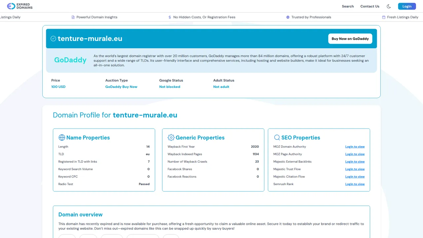The height and width of the screenshot is (238, 423).
Task: Click the verified checkmark icon beside tenture-murale.eu
Action: click(x=53, y=39)
